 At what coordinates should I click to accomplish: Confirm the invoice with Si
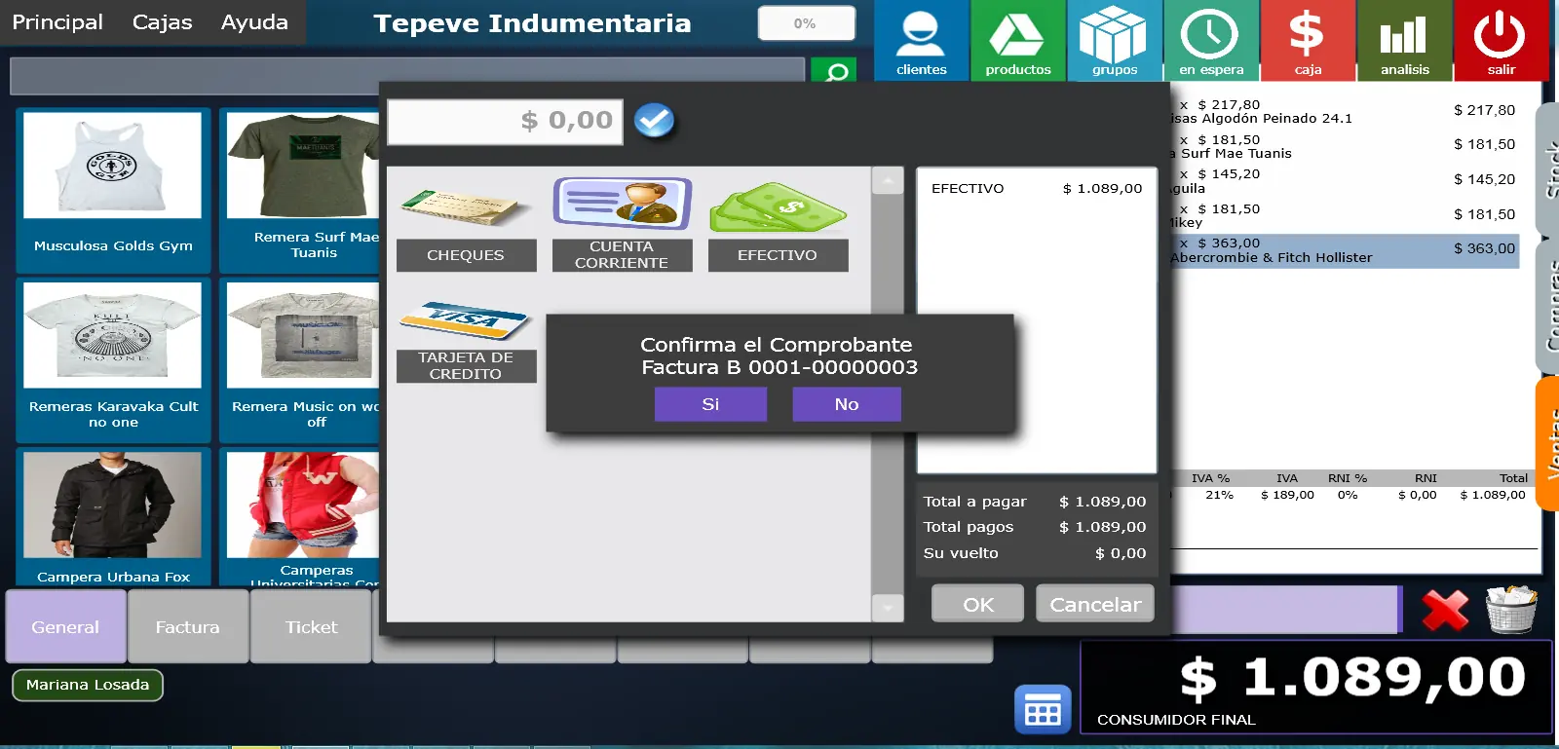coord(710,404)
